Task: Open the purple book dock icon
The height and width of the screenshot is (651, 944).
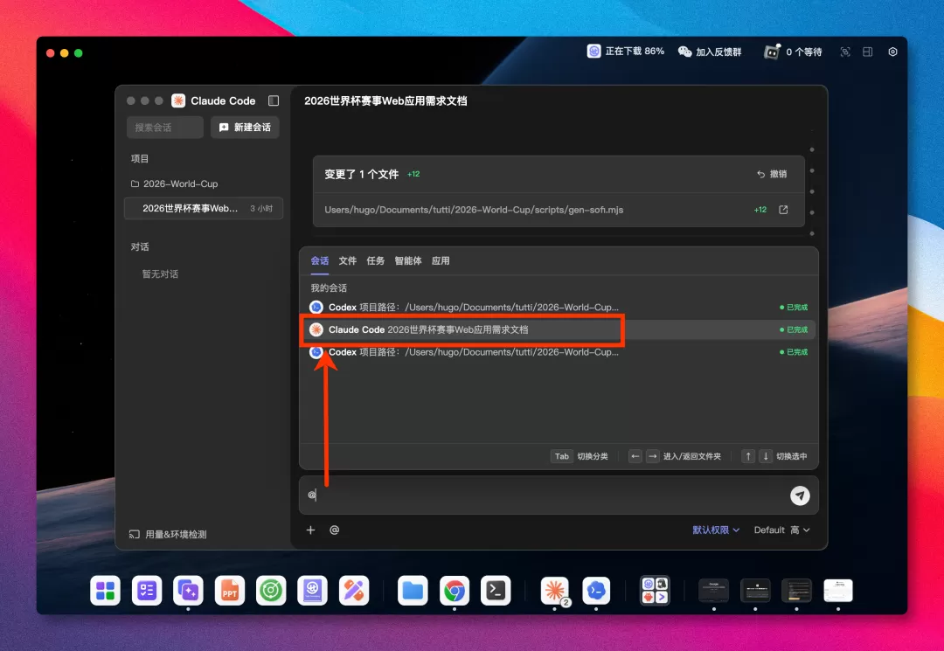Action: point(312,590)
